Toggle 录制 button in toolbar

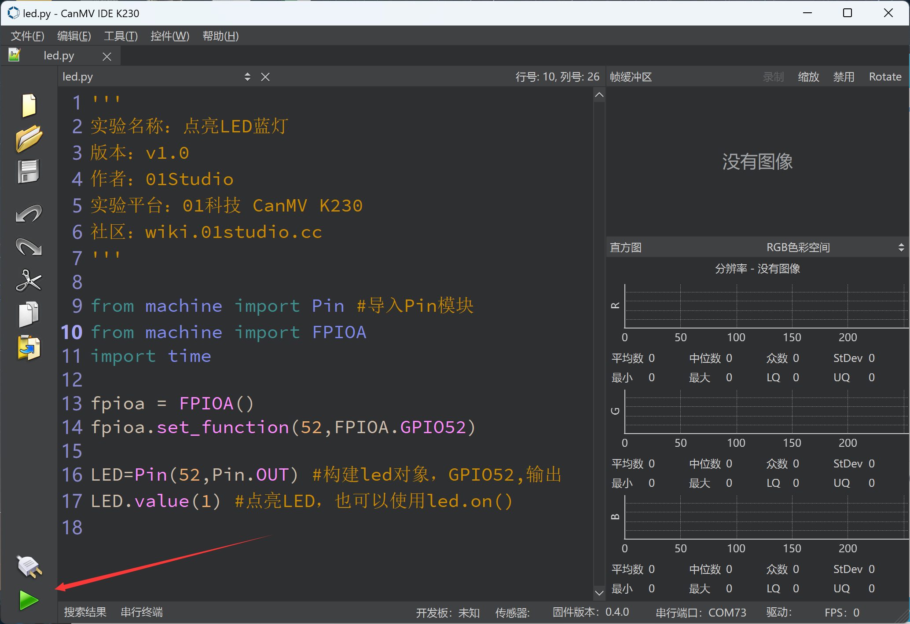(773, 76)
